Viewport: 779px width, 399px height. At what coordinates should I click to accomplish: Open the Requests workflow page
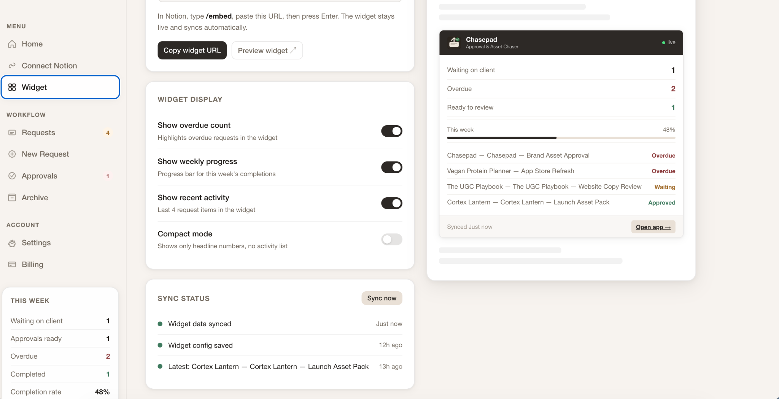coord(60,132)
